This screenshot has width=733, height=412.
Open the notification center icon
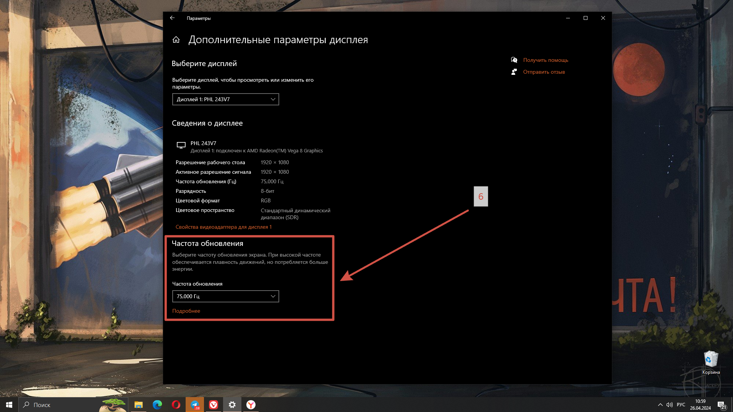722,405
